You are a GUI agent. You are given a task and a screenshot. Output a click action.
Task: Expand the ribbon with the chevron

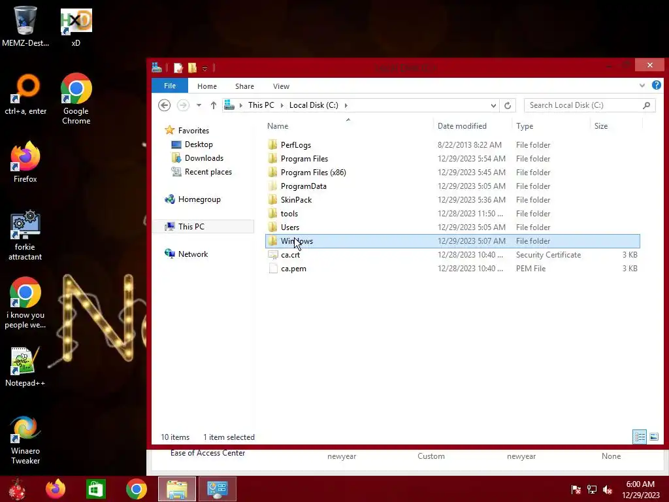642,86
